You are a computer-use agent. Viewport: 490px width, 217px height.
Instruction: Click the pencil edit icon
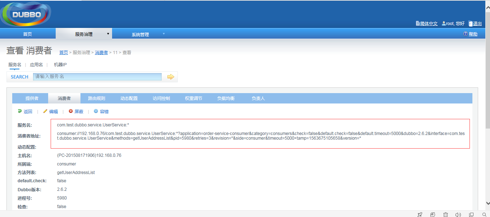tap(45, 111)
